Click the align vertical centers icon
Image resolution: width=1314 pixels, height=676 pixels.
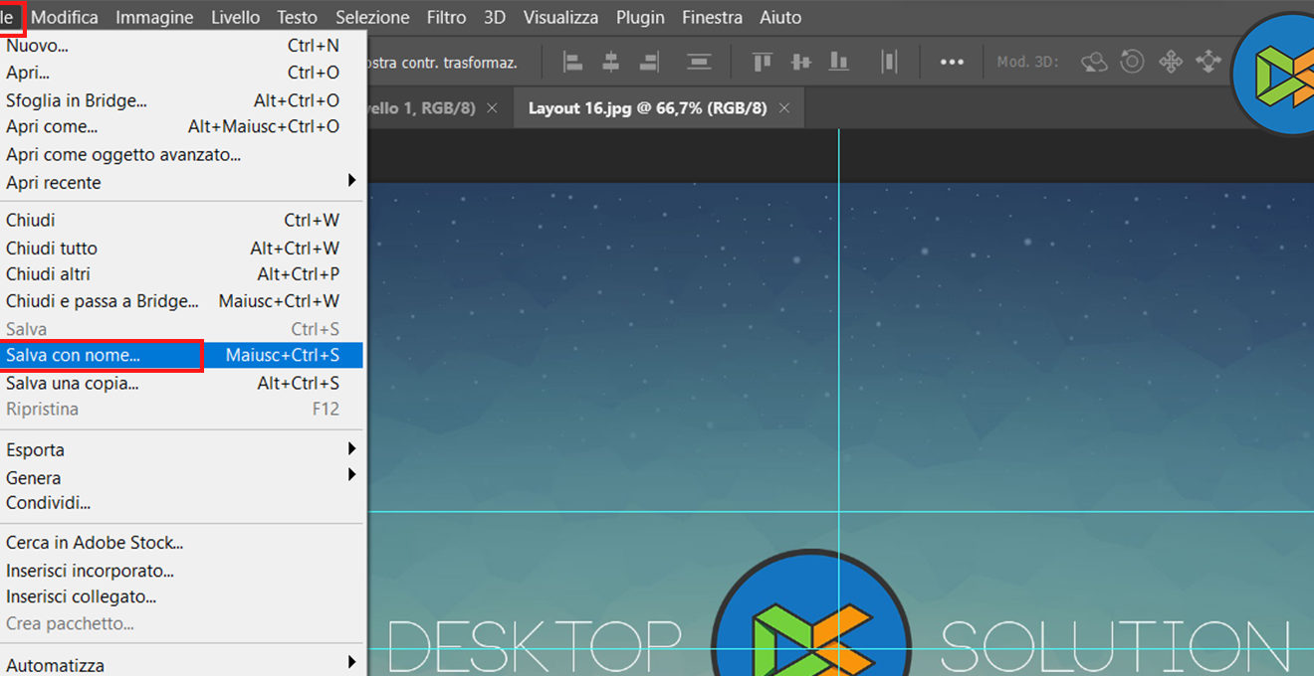pos(800,62)
